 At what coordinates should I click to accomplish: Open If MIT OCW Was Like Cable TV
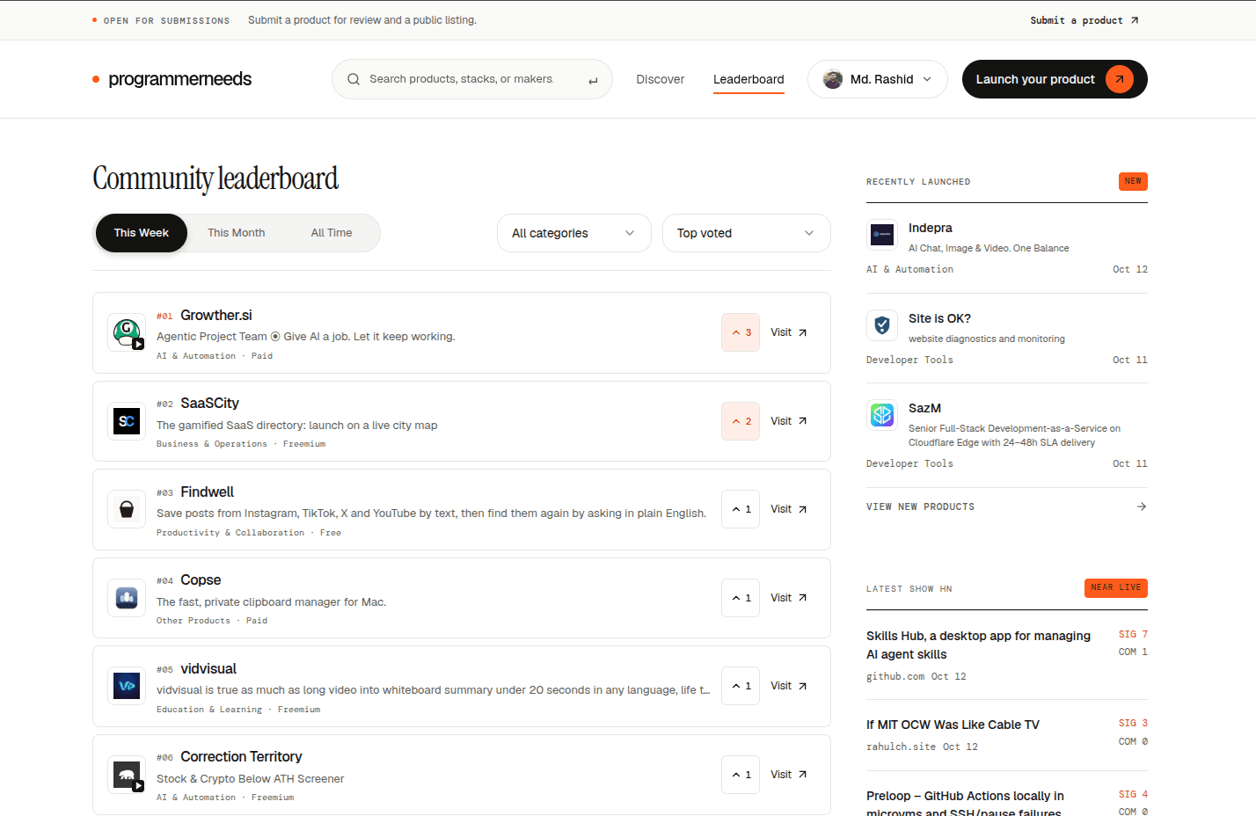(953, 725)
